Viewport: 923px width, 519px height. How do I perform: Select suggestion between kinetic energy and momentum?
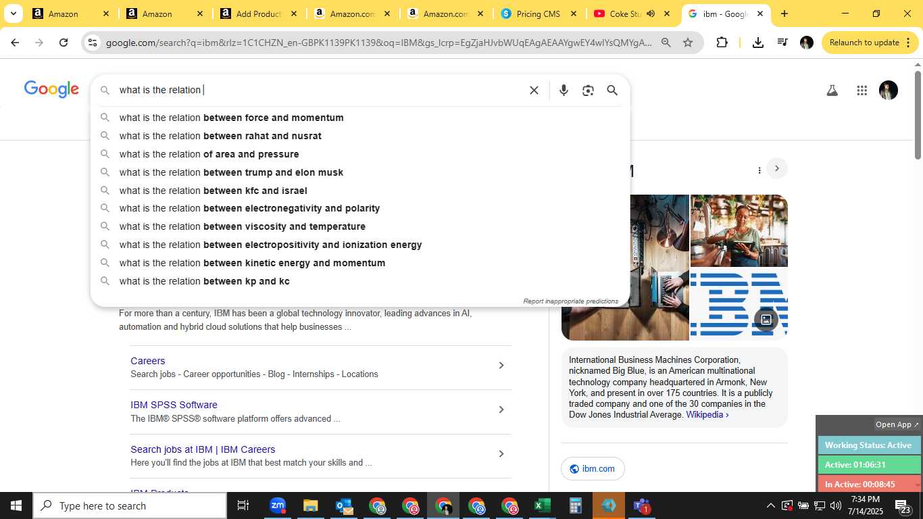(360, 263)
